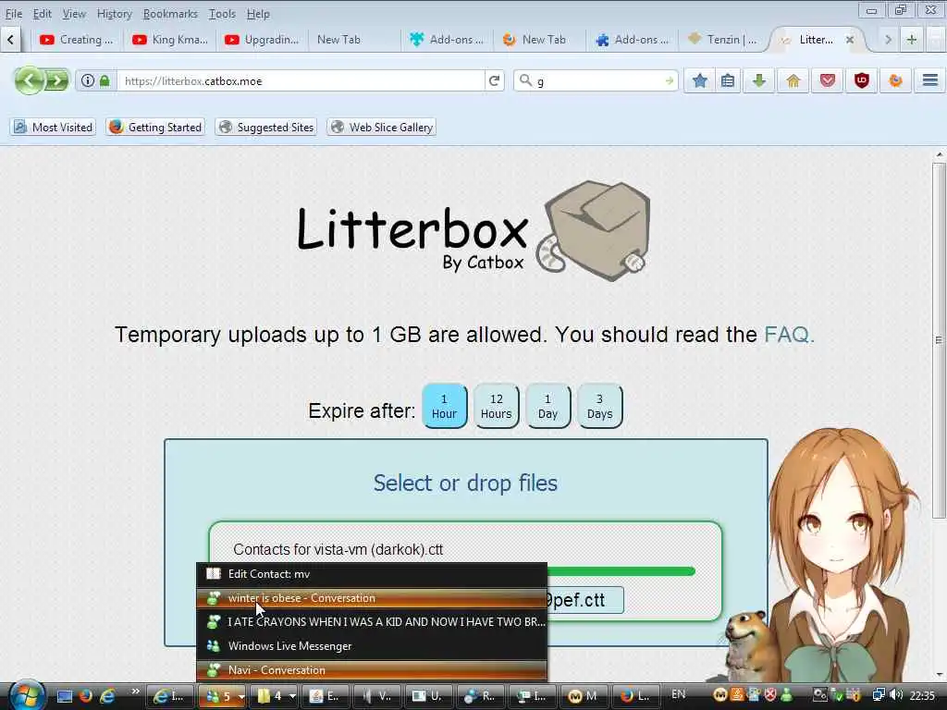Open the bookmarks list icon
Image resolution: width=947 pixels, height=710 pixels.
tap(728, 80)
